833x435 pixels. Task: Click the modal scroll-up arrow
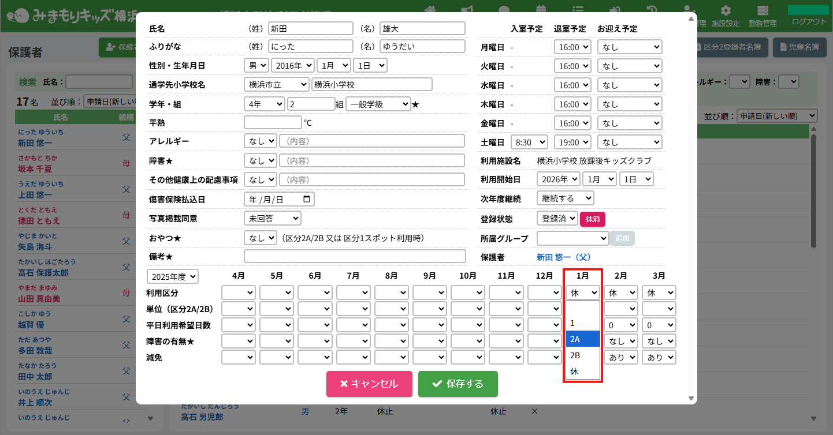click(691, 18)
